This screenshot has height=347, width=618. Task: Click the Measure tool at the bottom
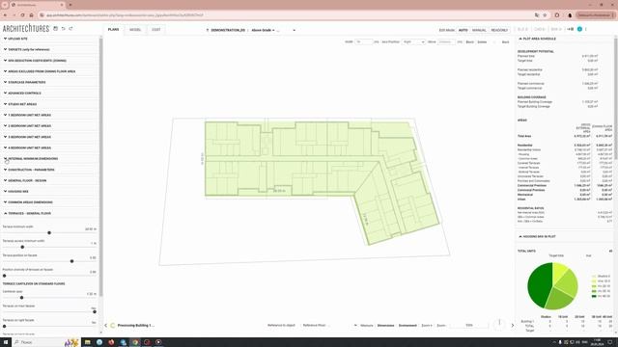tap(367, 326)
